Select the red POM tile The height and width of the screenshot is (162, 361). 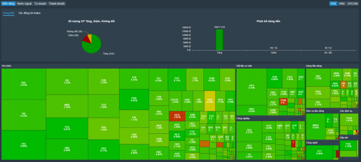[283, 102]
